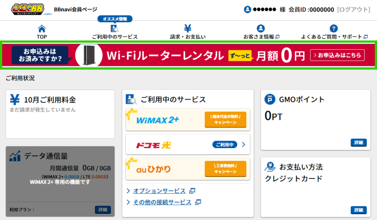Click Wi-Fi router rental お申込みはこちら banner
This screenshot has width=377, height=220.
(337, 55)
